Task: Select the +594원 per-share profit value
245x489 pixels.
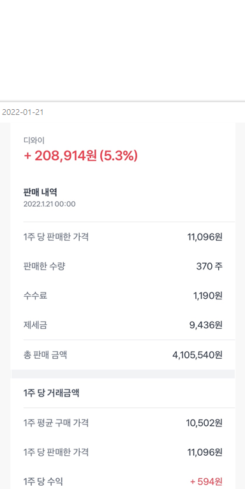Action: click(206, 481)
